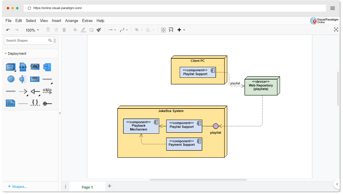Screen dimensions: 343x195
Task: Open the Extras menu
Action: (87, 21)
